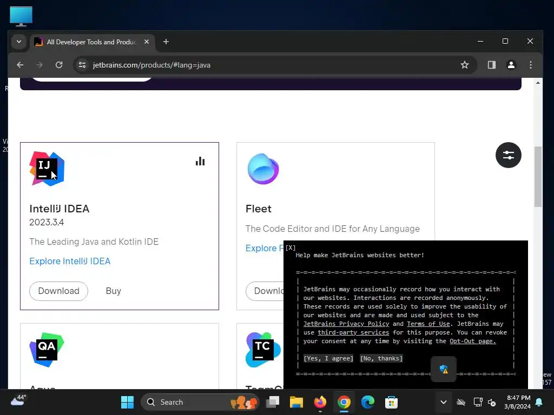Open the notifications bell icon

pyautogui.click(x=539, y=402)
